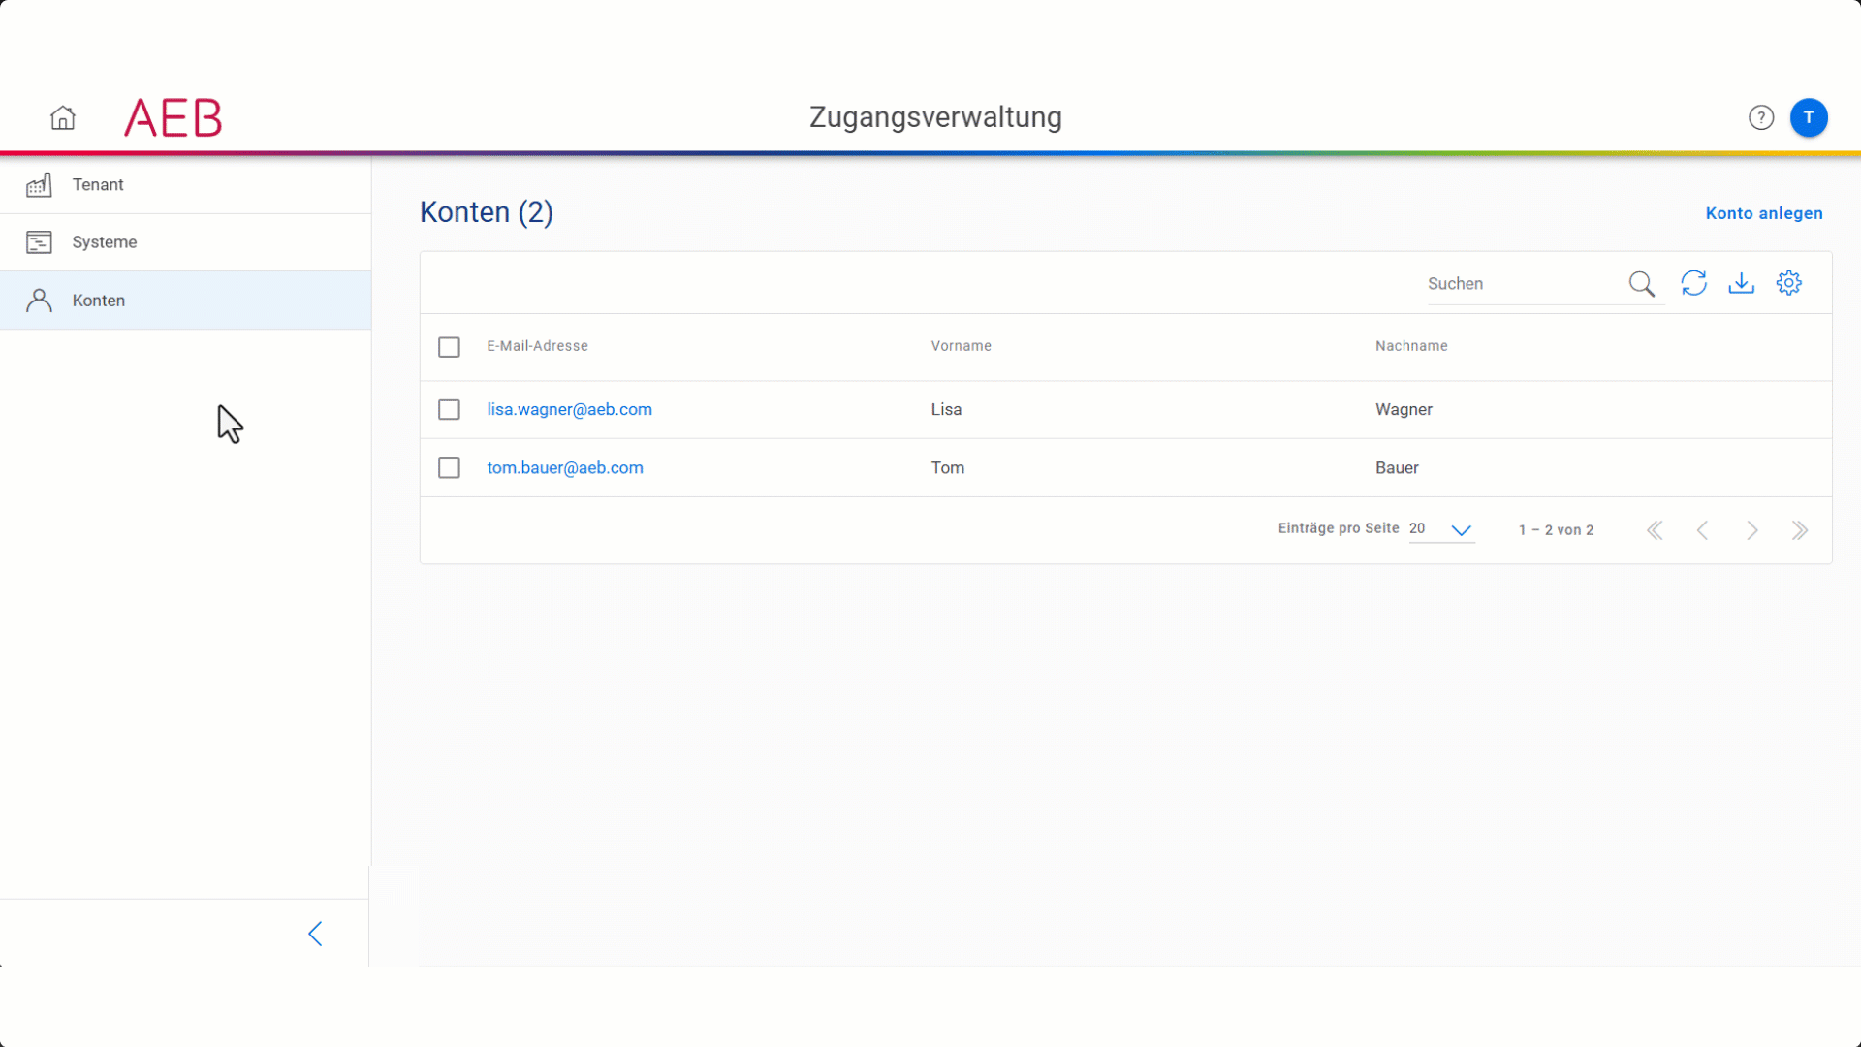Toggle select-all checkbox in table header
This screenshot has height=1047, width=1861.
pyautogui.click(x=449, y=347)
